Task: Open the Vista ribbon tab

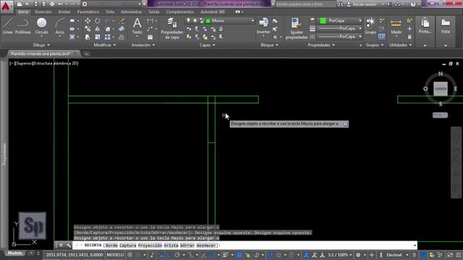Action: 110,12
